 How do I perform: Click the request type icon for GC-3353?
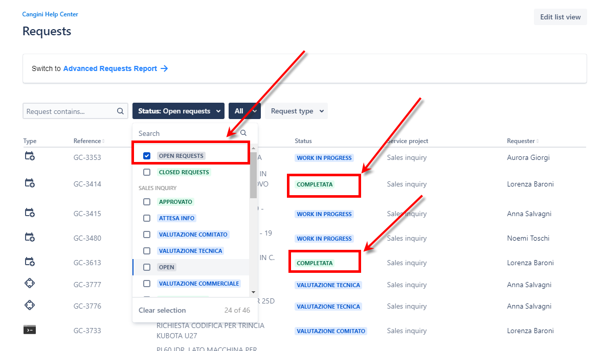30,156
